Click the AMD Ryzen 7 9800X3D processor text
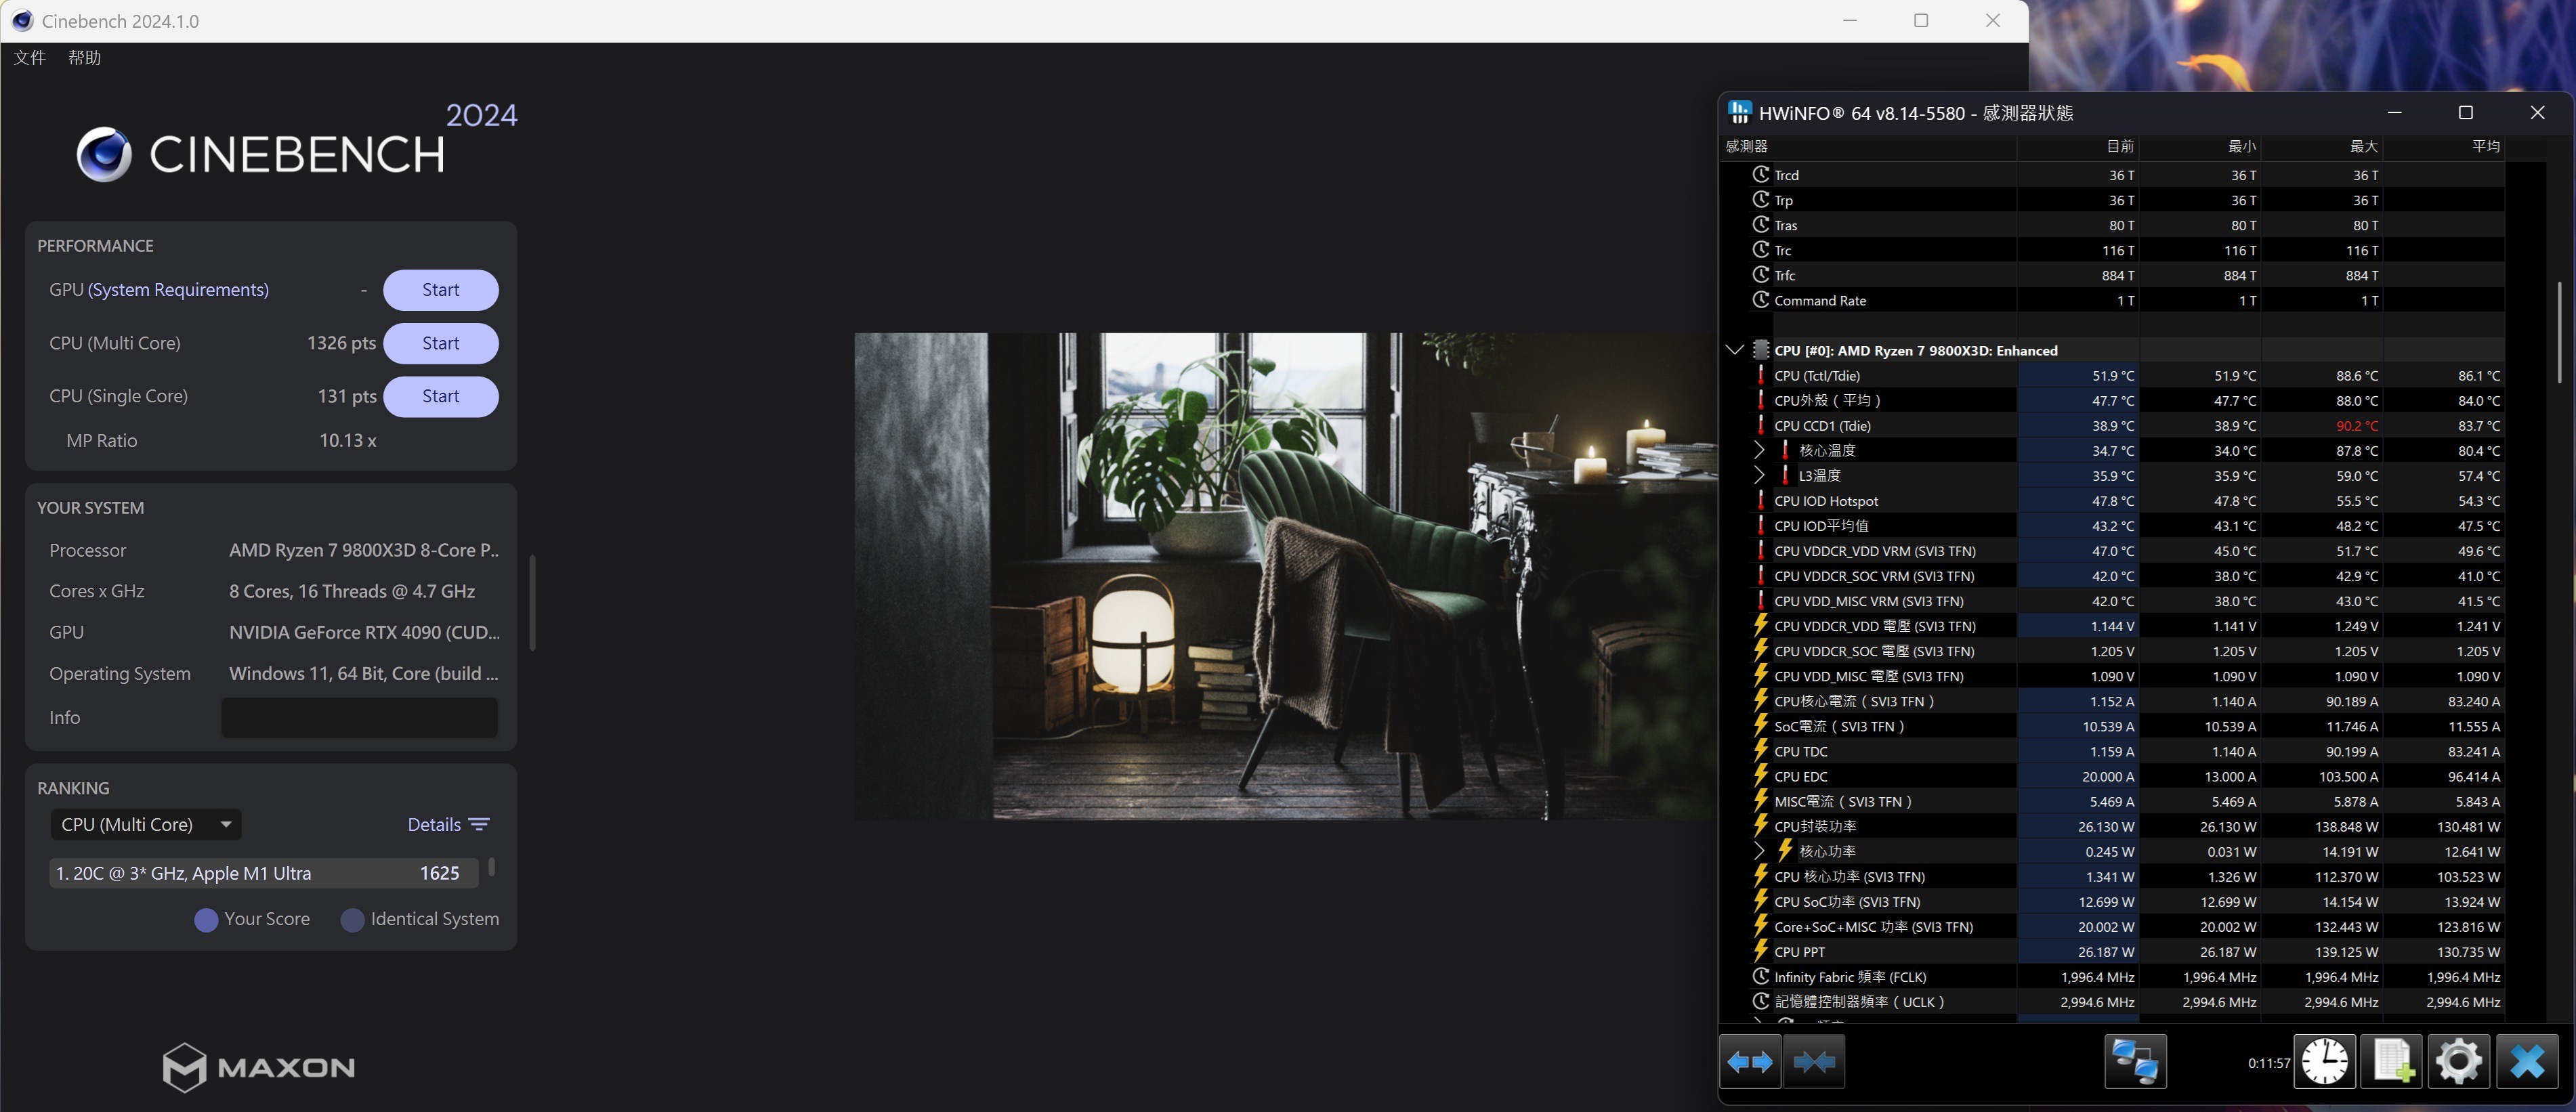The height and width of the screenshot is (1112, 2576). pyautogui.click(x=364, y=551)
